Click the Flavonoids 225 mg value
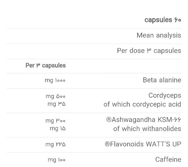 click(55, 145)
